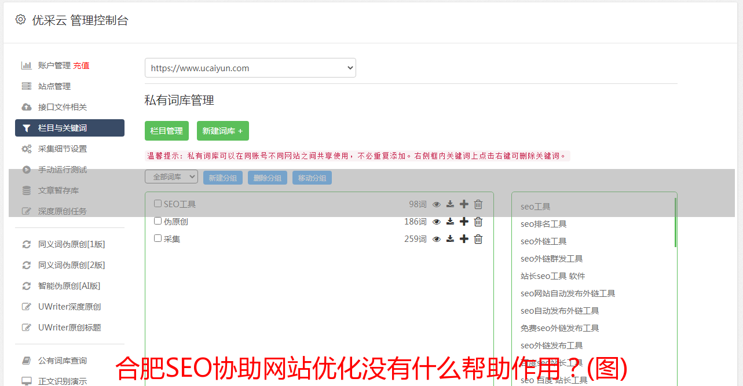Select keyword 免费seo外链发布工具

(559, 328)
